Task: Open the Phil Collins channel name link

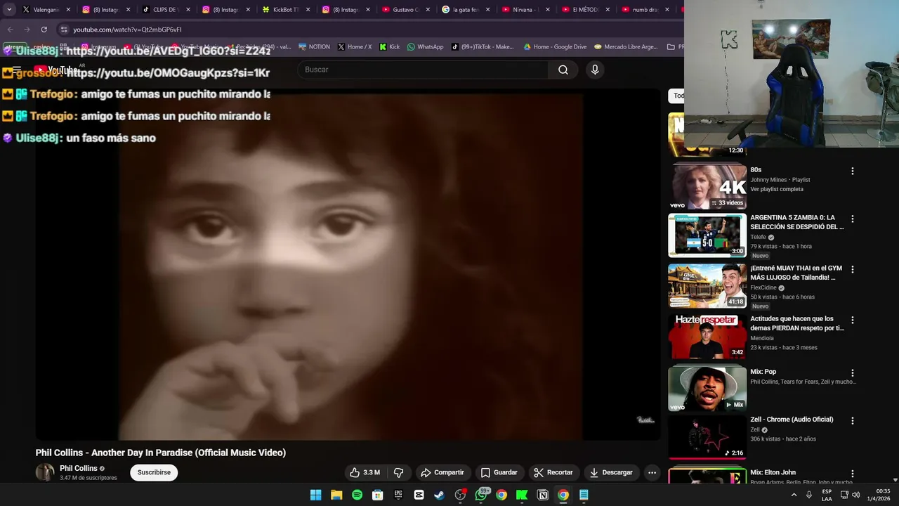Action: point(79,468)
